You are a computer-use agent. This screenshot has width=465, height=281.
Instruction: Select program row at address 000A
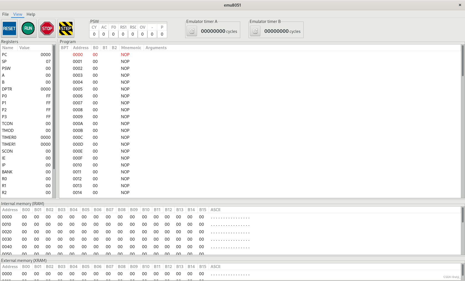pyautogui.click(x=260, y=124)
